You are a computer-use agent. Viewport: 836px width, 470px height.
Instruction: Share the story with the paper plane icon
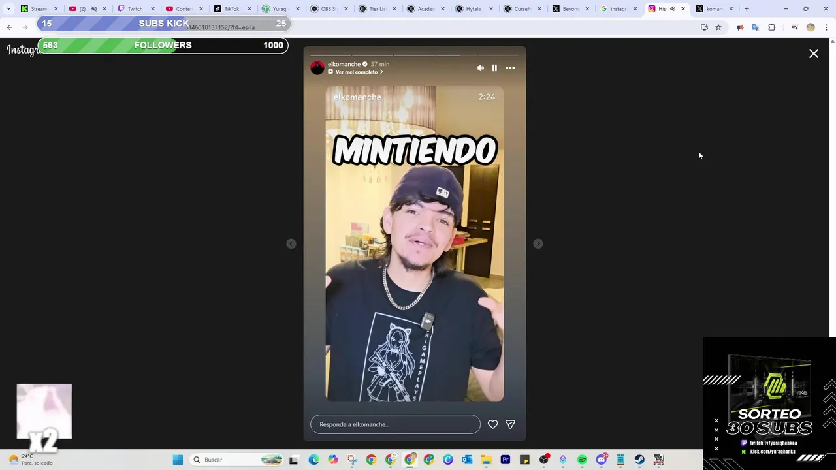tap(510, 424)
